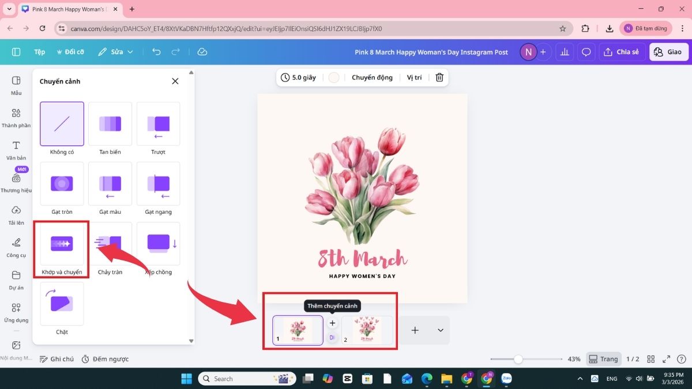This screenshot has height=389, width=692.
Task: Apply the Chảy tràn transition
Action: click(110, 244)
